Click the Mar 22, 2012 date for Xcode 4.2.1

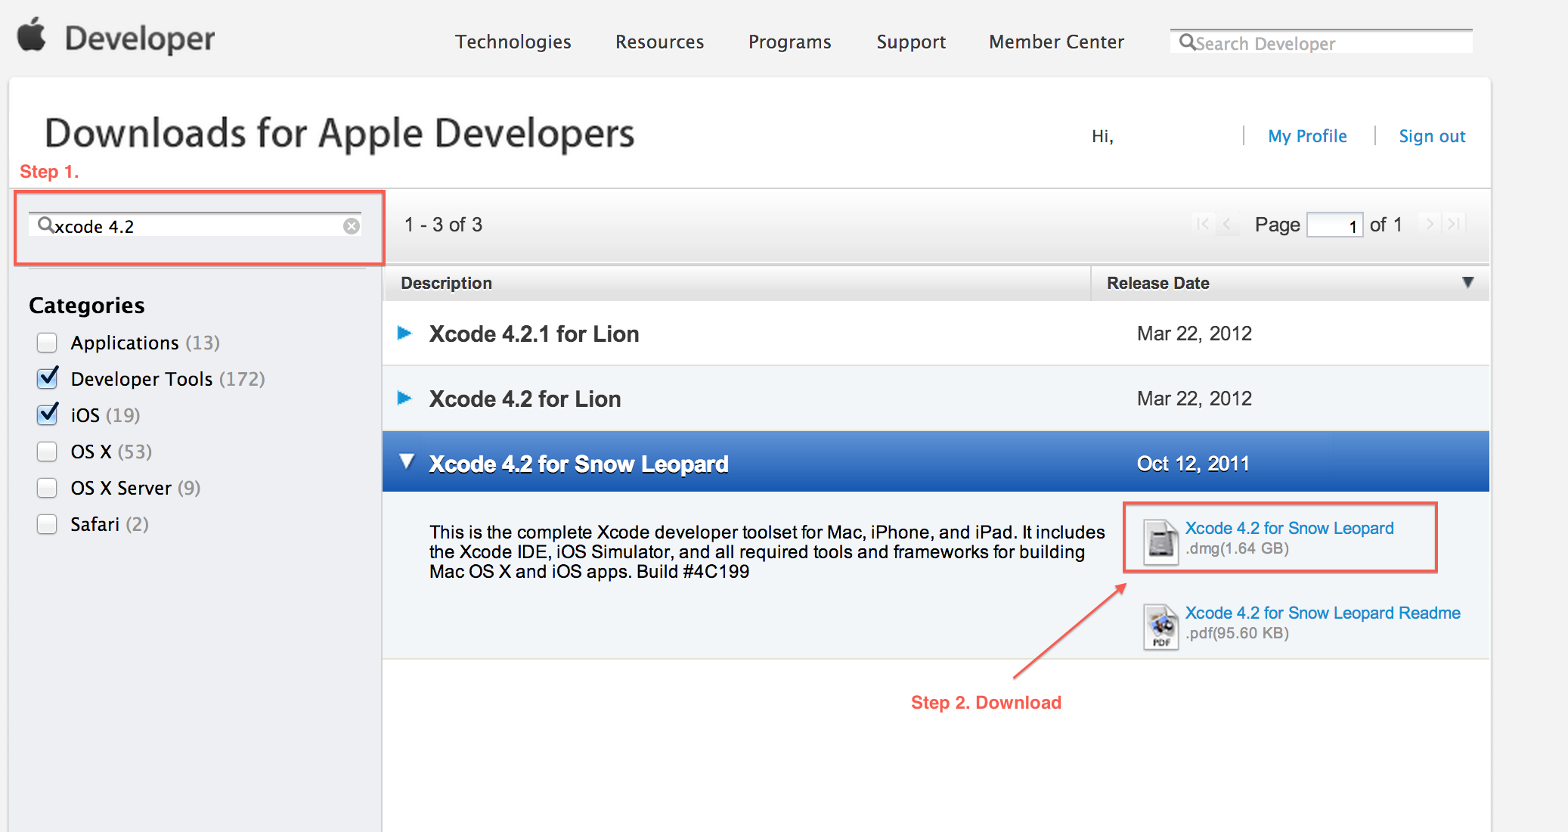pyautogui.click(x=1195, y=334)
